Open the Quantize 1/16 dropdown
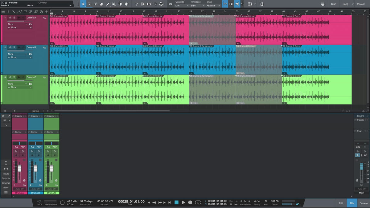The height and width of the screenshot is (208, 370). click(179, 6)
